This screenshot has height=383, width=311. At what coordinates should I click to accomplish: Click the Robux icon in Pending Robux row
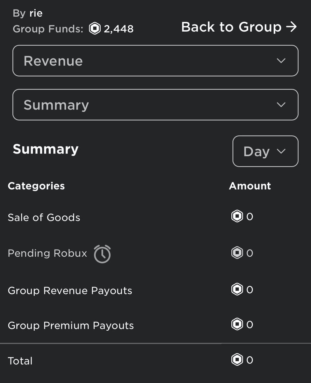[x=237, y=253]
